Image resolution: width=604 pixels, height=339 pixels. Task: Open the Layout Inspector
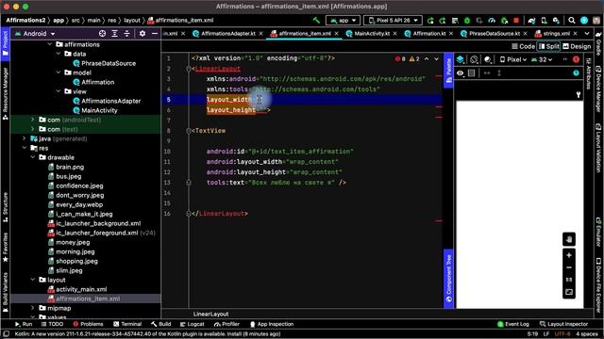click(x=564, y=324)
